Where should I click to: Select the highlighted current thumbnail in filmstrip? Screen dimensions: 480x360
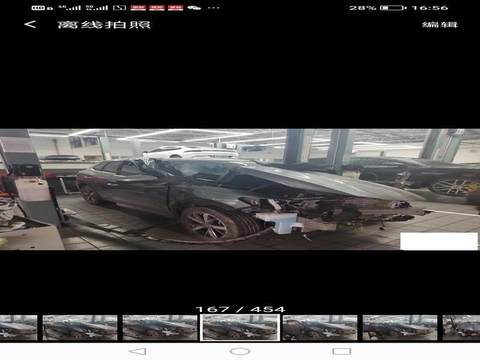pos(240,328)
